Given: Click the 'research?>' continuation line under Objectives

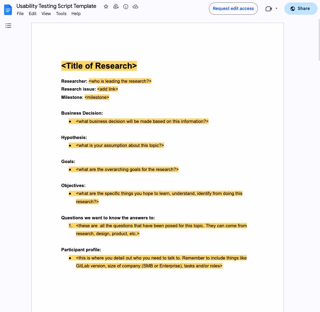Looking at the screenshot, I should pyautogui.click(x=87, y=201).
